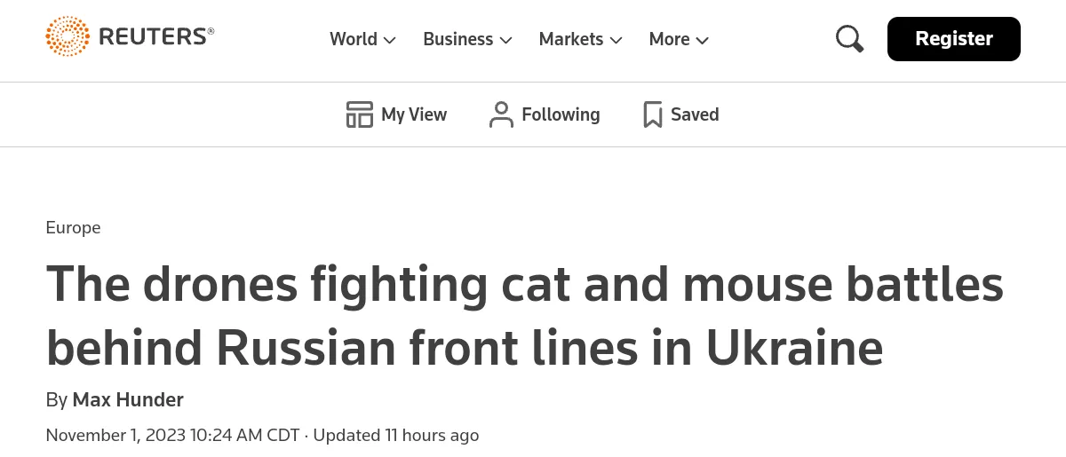Click the drones cat and mouse headline
The height and width of the screenshot is (457, 1066).
(524, 316)
